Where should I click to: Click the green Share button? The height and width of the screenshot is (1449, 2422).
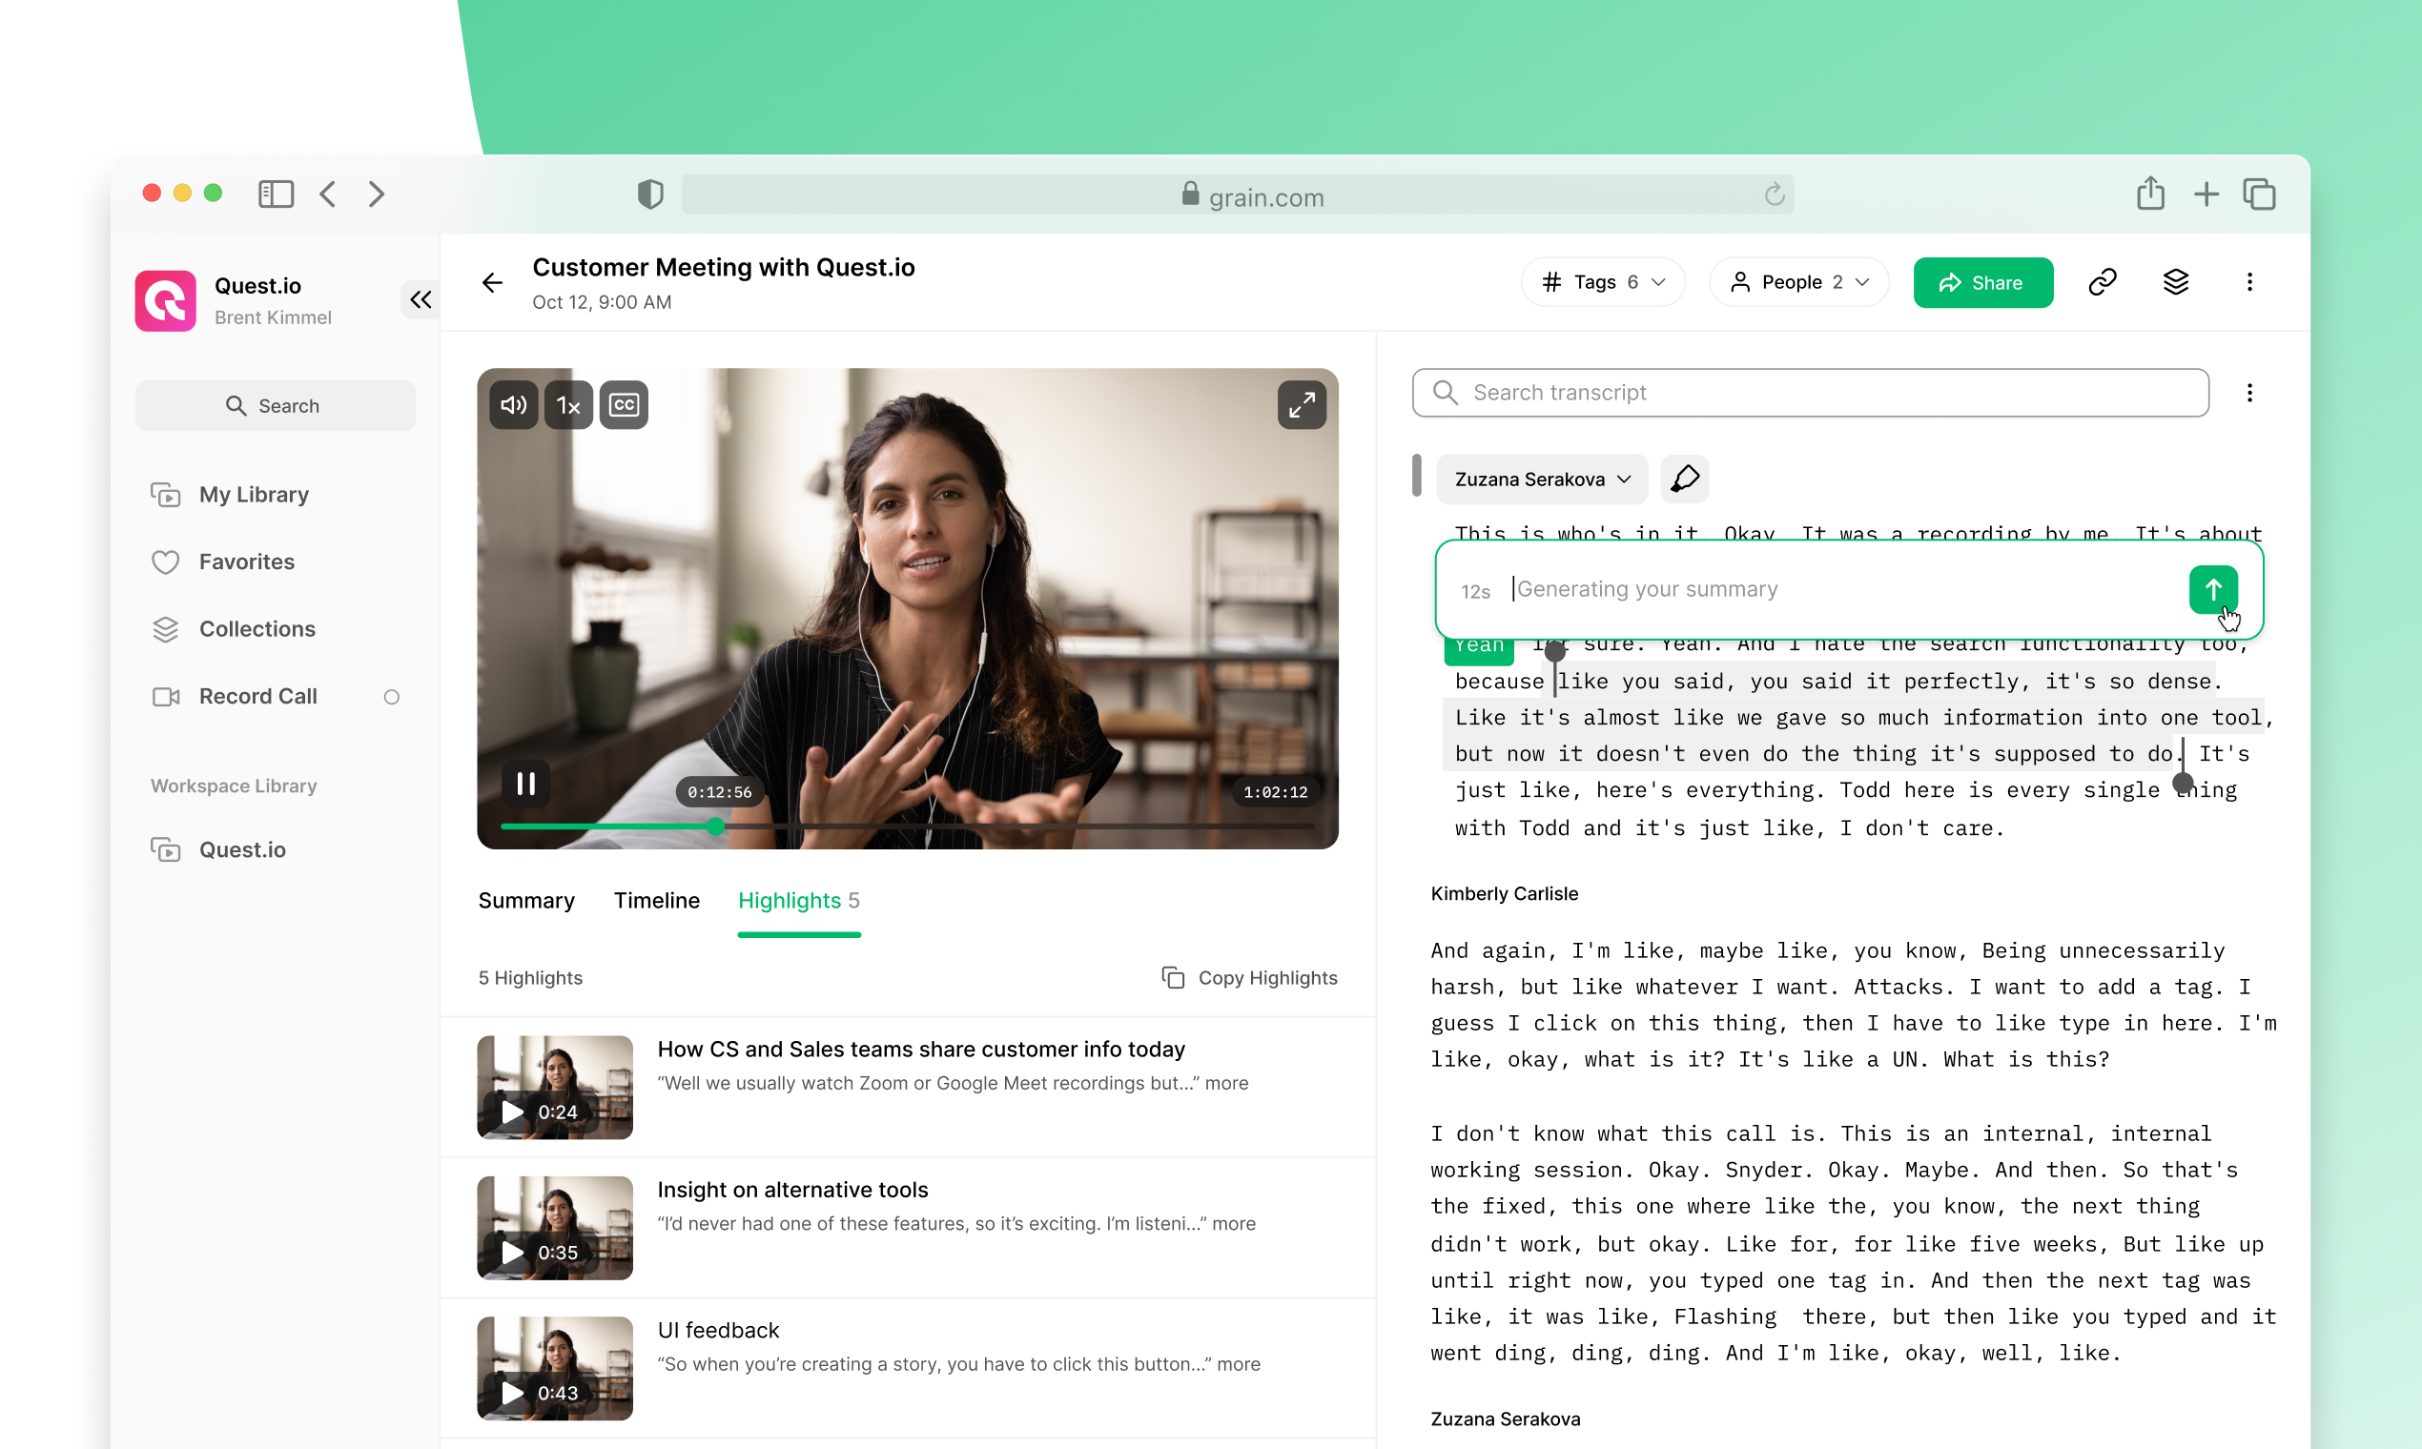pos(1983,283)
